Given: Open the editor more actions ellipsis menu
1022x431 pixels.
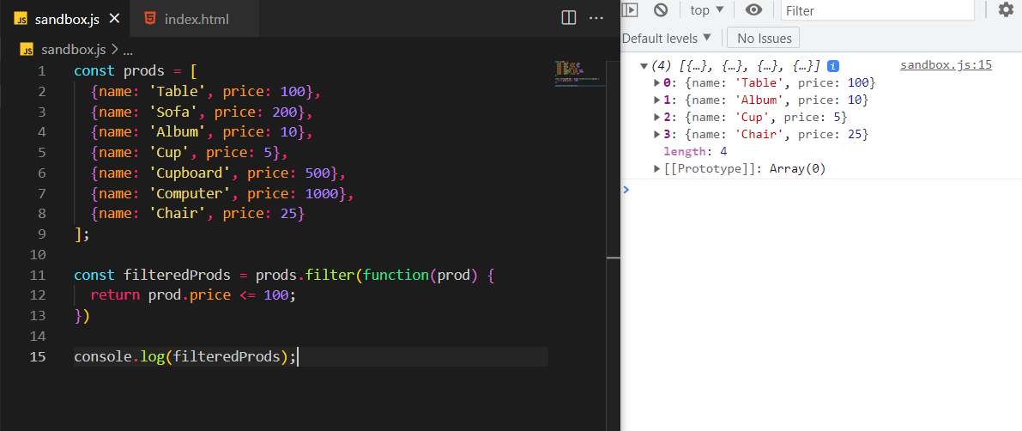Looking at the screenshot, I should pyautogui.click(x=596, y=18).
